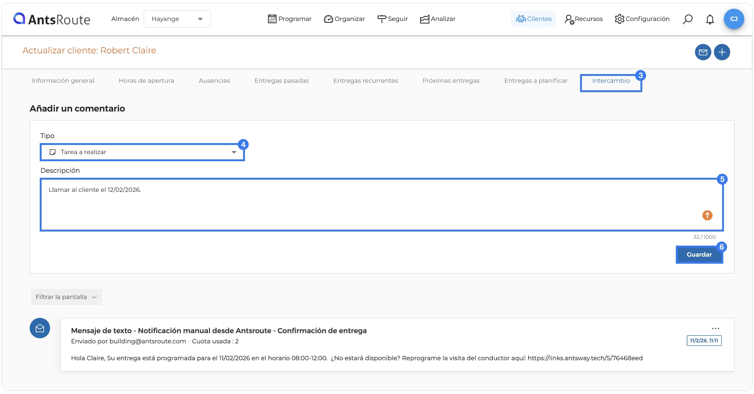
Task: Click the Organizar gauge icon
Action: tap(328, 19)
